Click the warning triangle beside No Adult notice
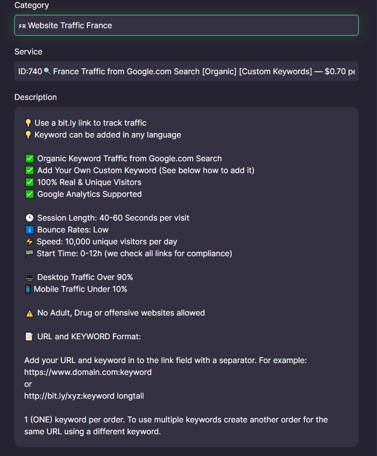Image resolution: width=377 pixels, height=456 pixels. click(x=30, y=313)
